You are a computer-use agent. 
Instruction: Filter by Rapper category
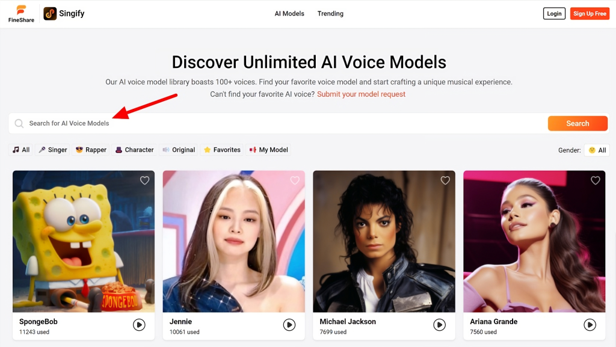91,150
